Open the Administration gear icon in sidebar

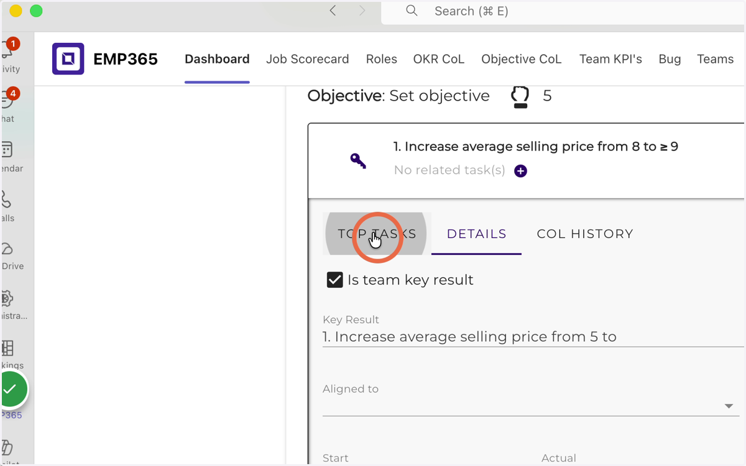[x=7, y=299]
